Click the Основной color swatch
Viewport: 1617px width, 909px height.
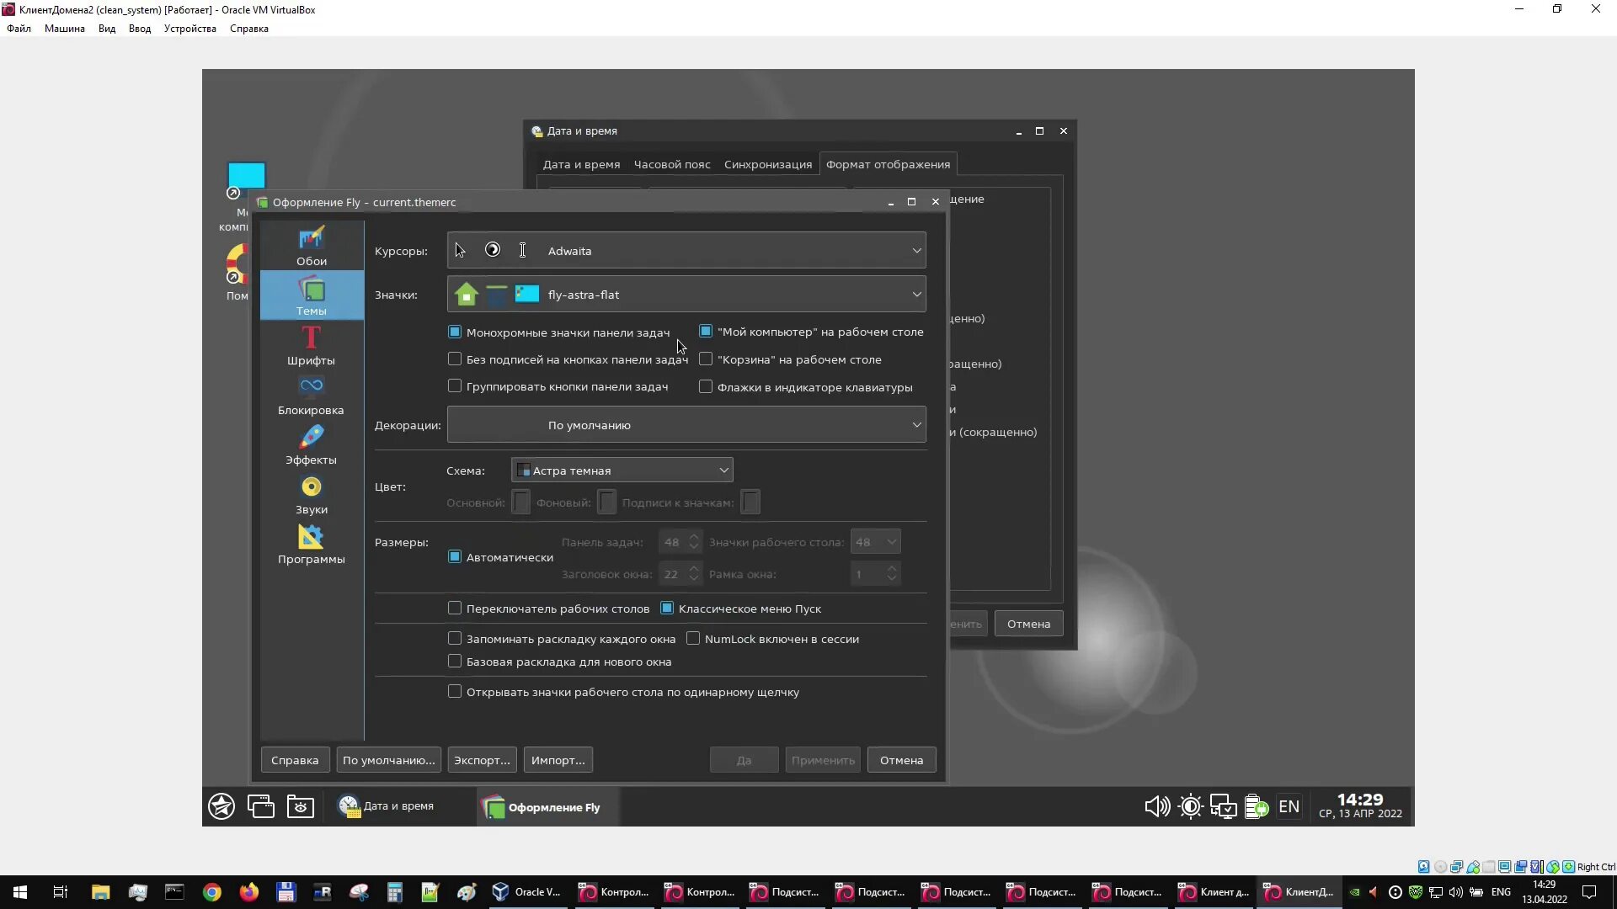click(521, 502)
